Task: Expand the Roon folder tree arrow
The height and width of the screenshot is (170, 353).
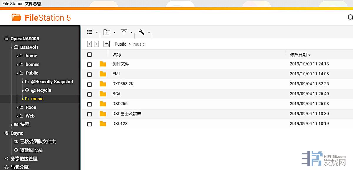Action: tap(17, 108)
